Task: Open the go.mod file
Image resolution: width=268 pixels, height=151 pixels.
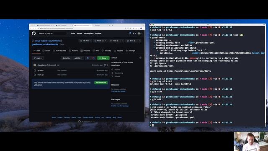Action: click(41, 70)
